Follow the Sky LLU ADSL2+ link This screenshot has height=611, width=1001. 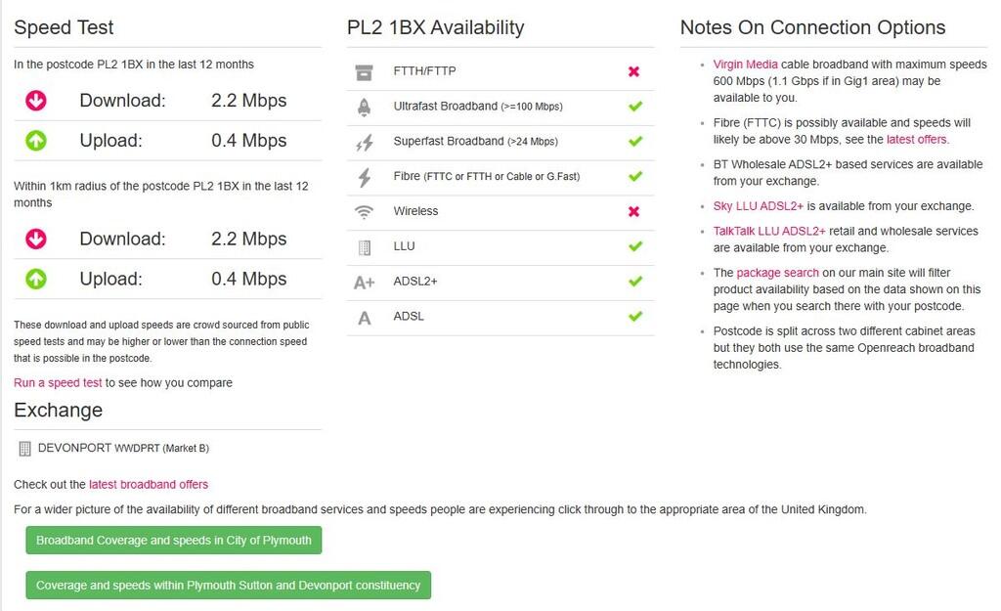[x=759, y=206]
